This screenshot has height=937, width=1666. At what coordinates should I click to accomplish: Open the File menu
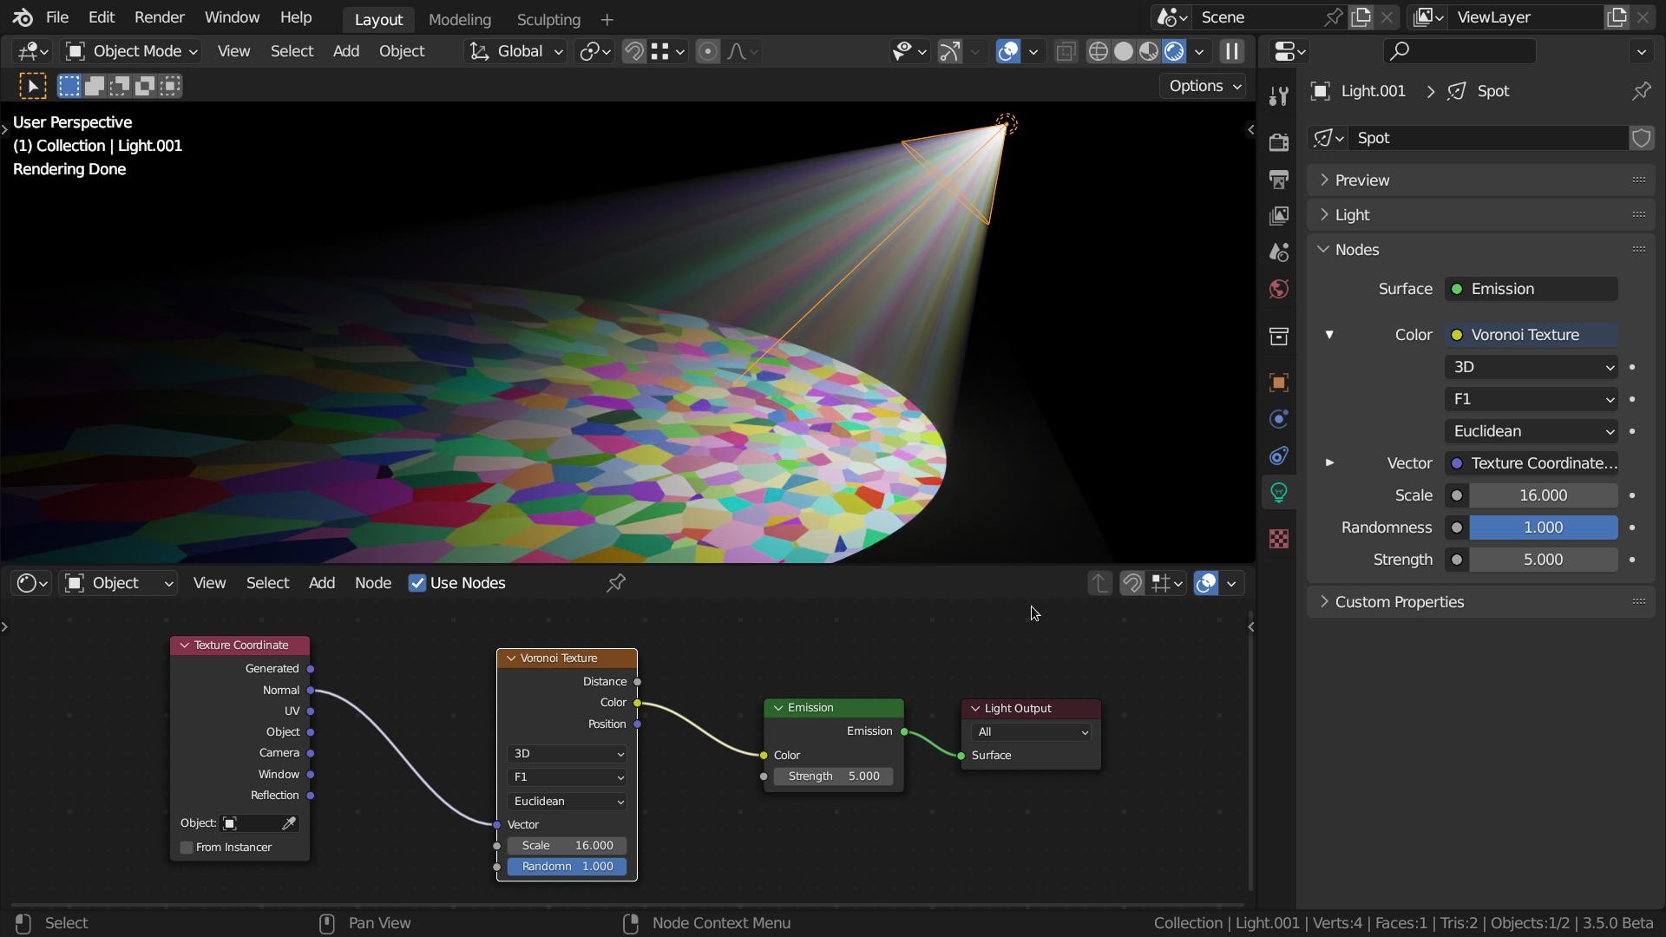click(57, 17)
